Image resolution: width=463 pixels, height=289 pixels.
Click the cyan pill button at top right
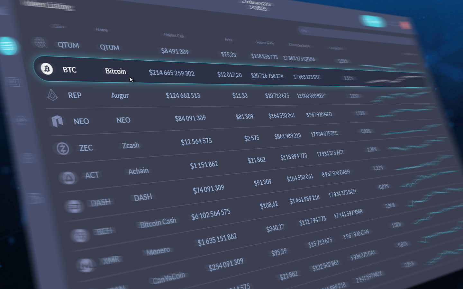tap(373, 21)
